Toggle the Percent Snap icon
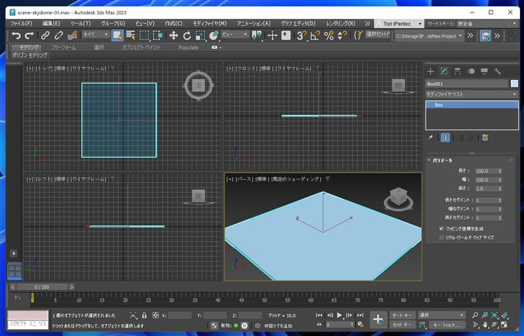Screen dimensions: 524x336 pyautogui.click(x=329, y=35)
